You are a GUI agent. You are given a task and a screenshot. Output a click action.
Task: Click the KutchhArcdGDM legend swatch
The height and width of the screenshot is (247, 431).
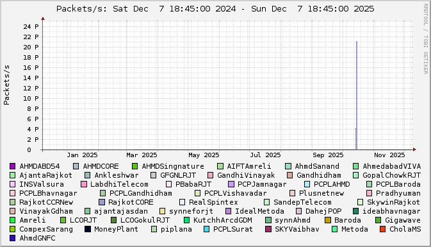tap(186, 220)
